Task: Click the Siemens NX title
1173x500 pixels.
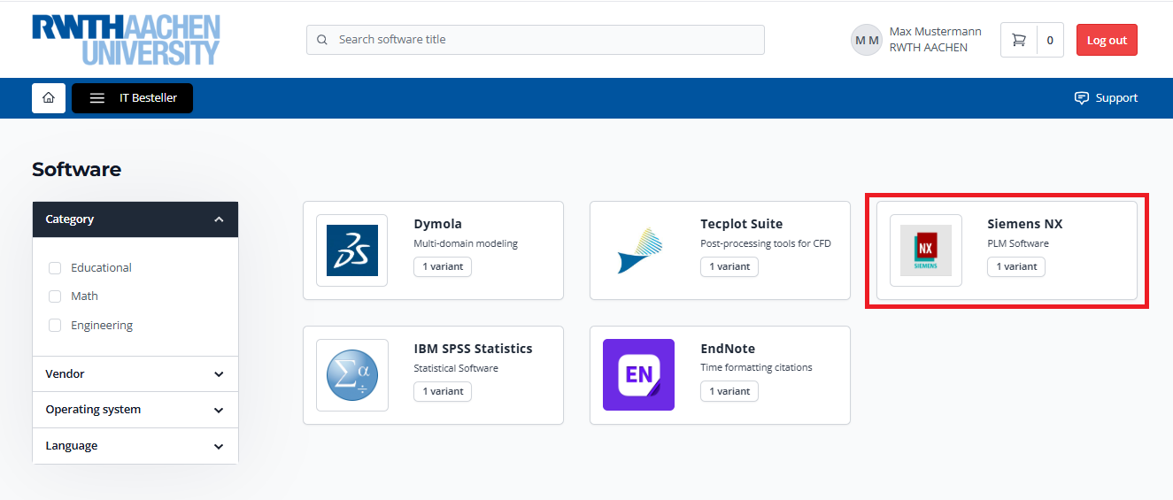Action: pos(1024,224)
